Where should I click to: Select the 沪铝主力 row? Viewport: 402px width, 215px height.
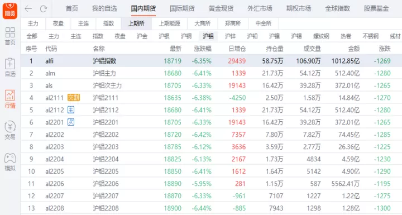[211, 73]
